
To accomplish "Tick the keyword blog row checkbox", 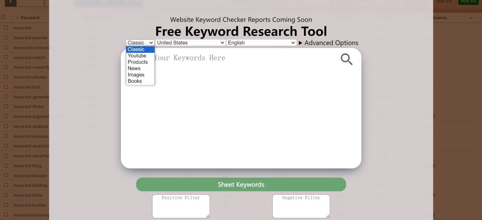I will (x=6, y=166).
